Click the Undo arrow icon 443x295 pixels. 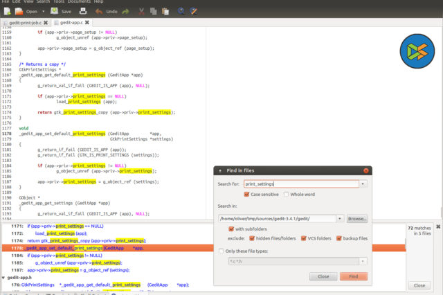pyautogui.click(x=99, y=12)
